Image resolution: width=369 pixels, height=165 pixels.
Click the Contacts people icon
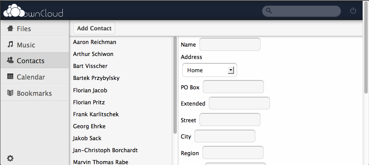(x=10, y=60)
